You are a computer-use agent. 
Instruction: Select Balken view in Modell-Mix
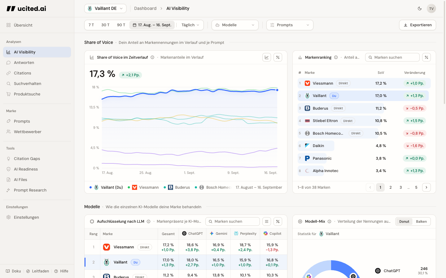coord(421,221)
